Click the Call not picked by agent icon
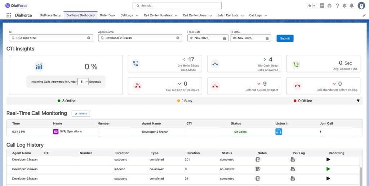369x186 pixels. 215,86
